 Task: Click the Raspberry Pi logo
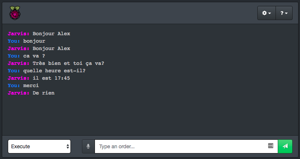[x=15, y=13]
